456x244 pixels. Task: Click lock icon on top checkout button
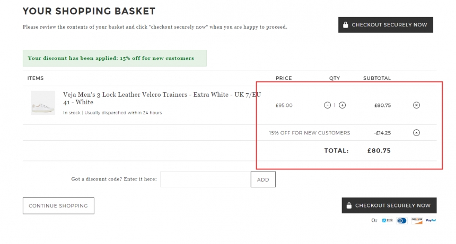coord(346,25)
